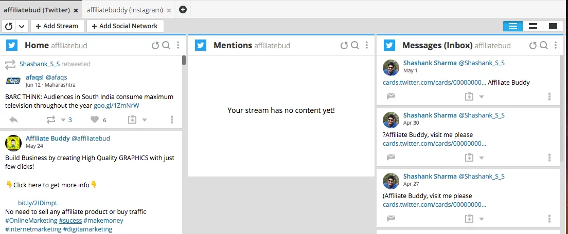The image size is (568, 234).
Task: Open Messages (Inbox) stream options menu
Action: 555,45
